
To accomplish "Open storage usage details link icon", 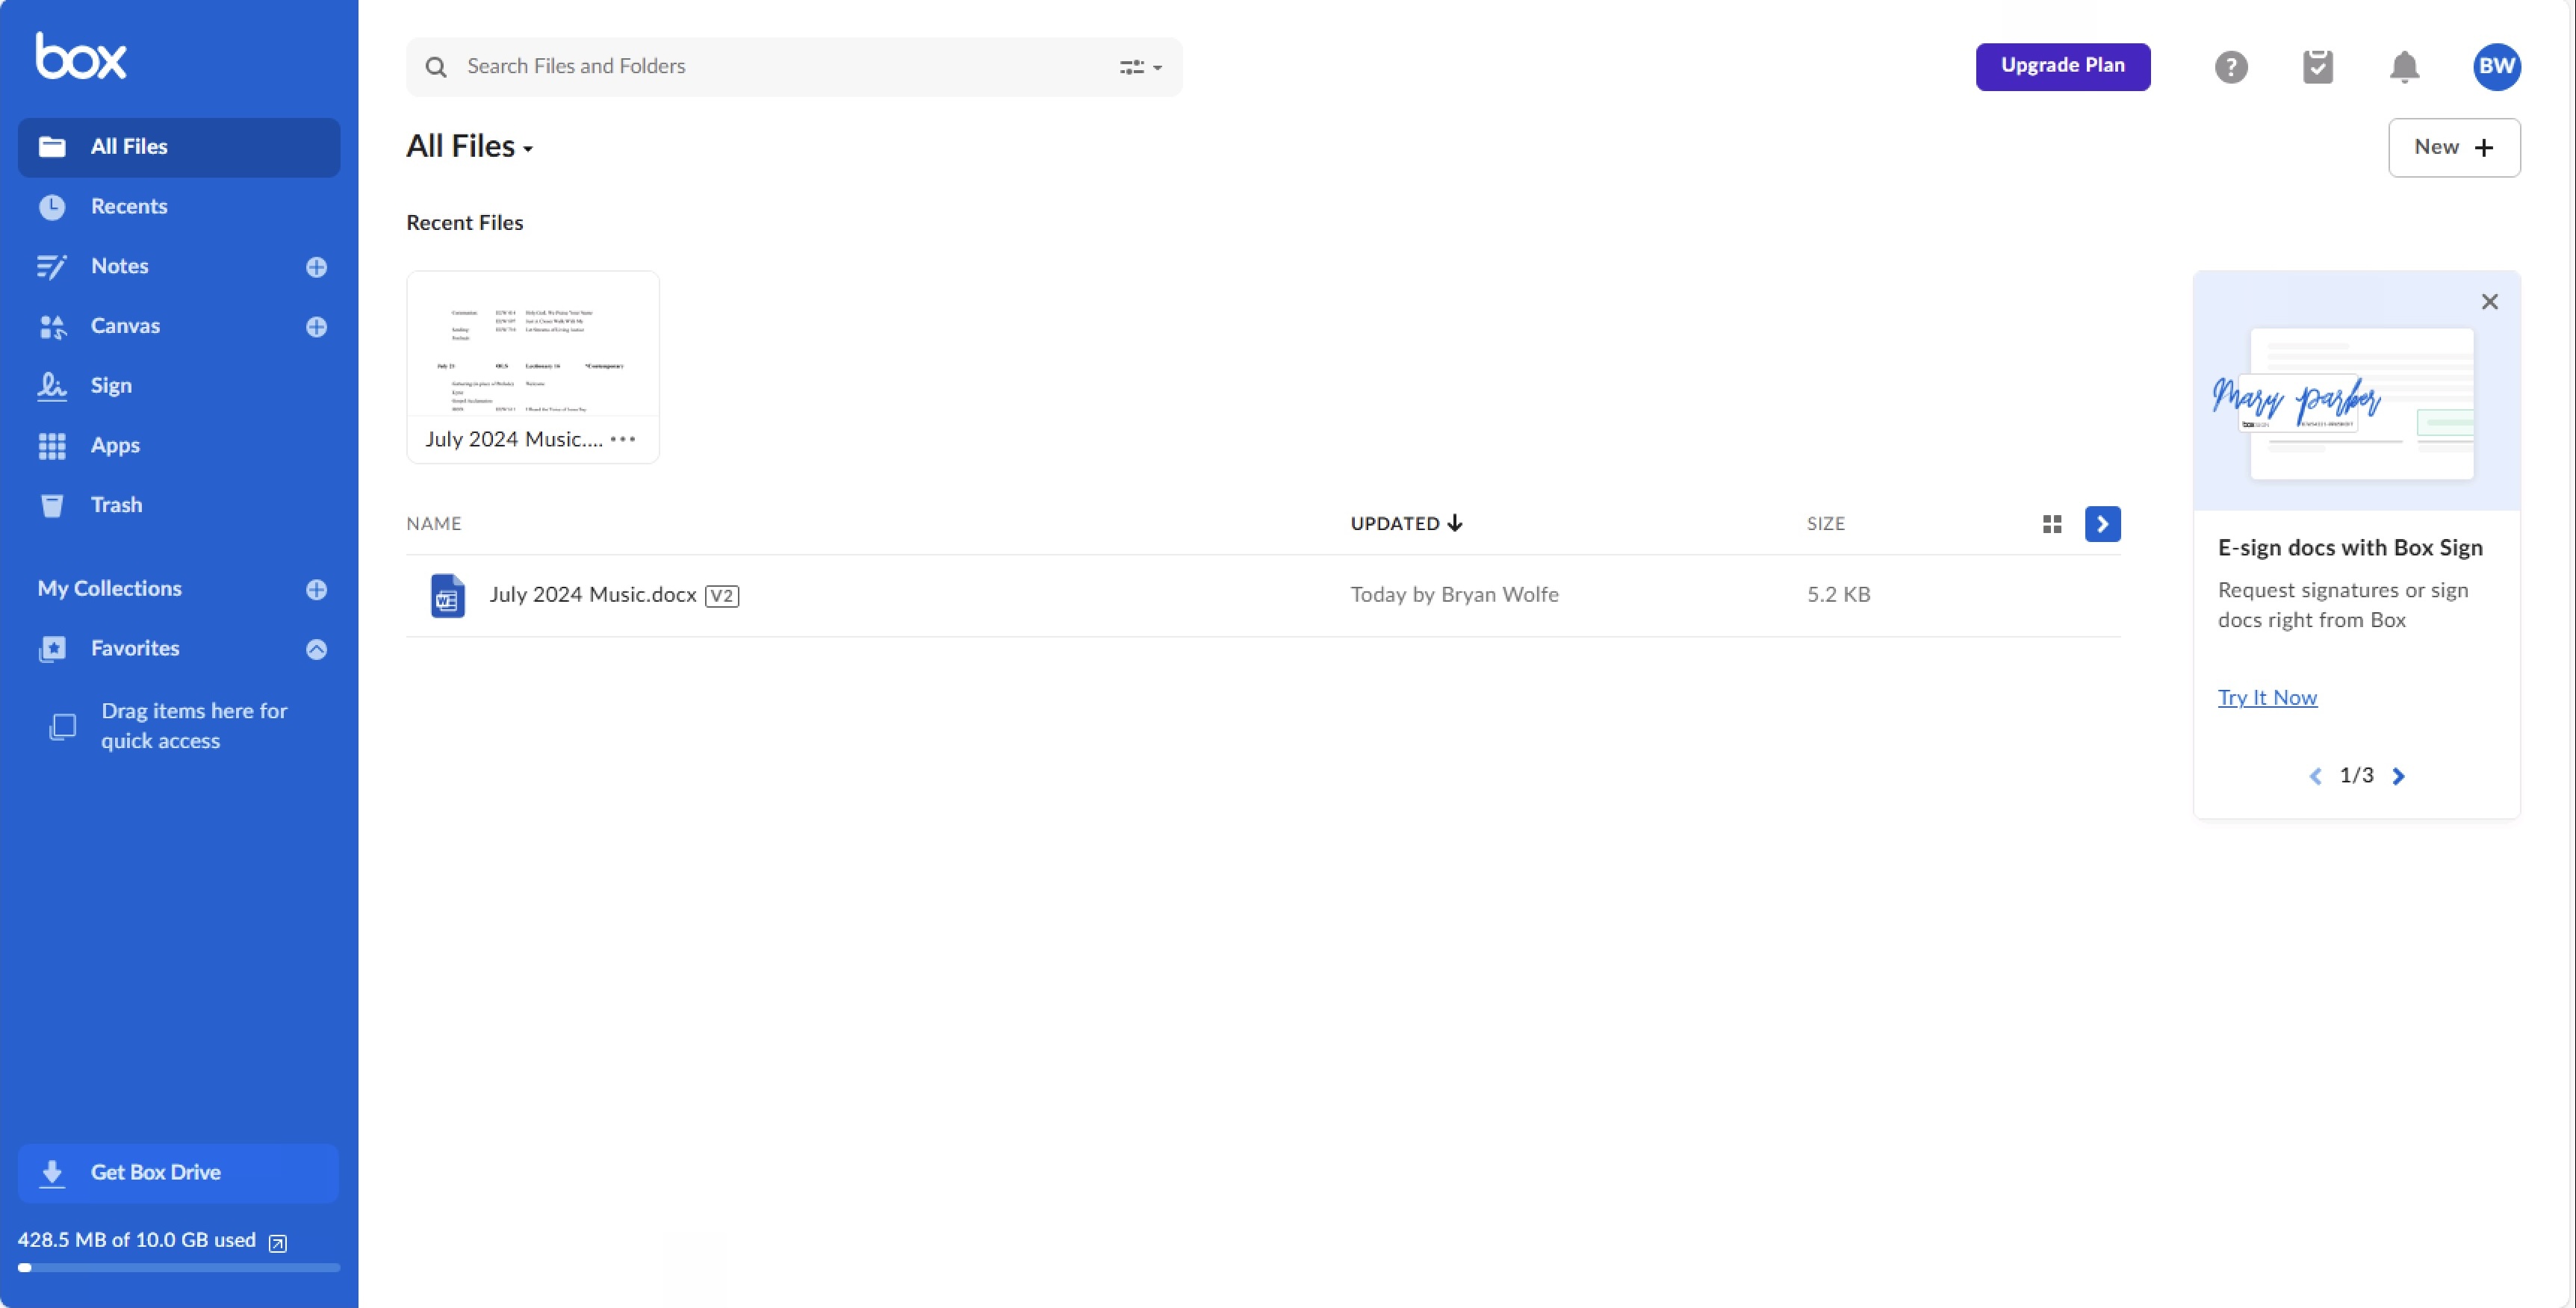I will tap(278, 1243).
